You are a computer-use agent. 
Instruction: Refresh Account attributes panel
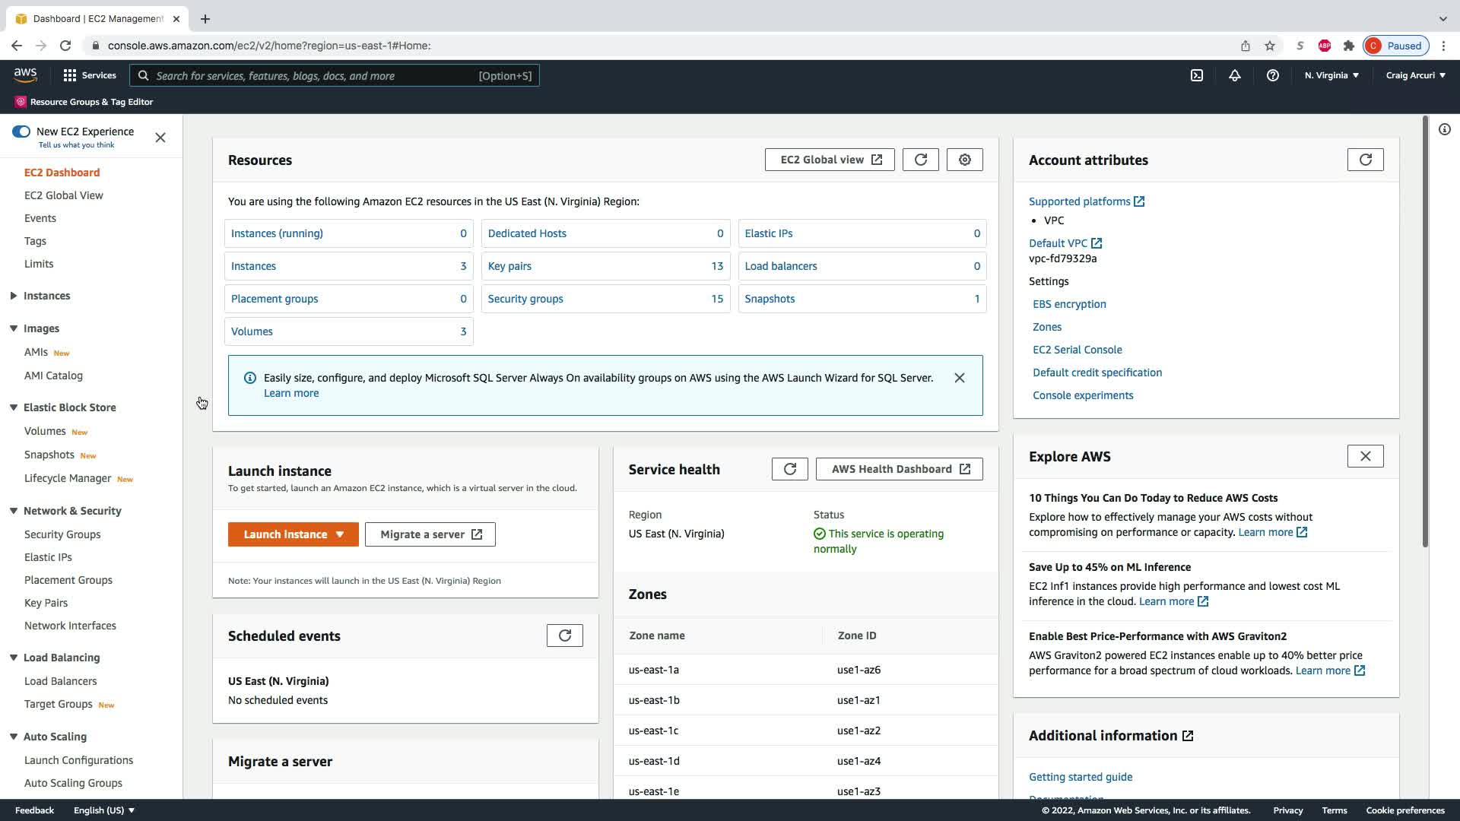[x=1365, y=160]
